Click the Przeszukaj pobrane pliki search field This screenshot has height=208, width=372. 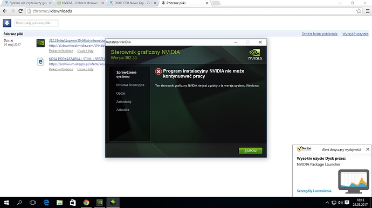coord(36,23)
